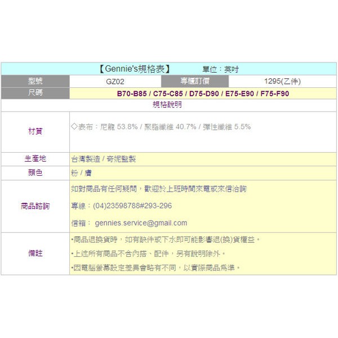This screenshot has width=338, height=338.
Task: Click the 單位：英吋 unit label
Action: (x=220, y=70)
